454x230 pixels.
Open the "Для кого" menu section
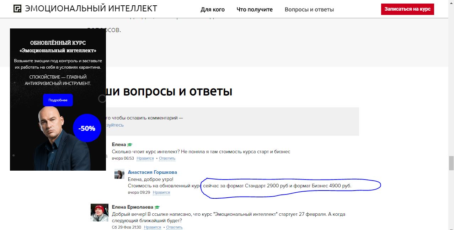213,10
